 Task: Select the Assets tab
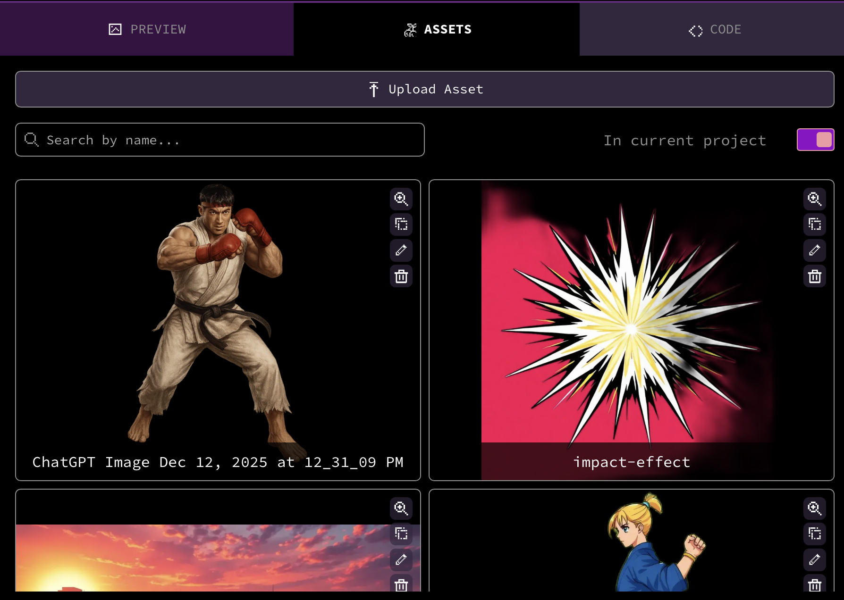point(437,29)
